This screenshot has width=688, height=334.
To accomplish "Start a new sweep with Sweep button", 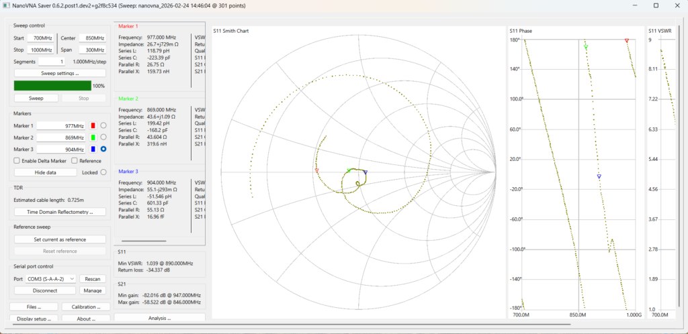I will tap(36, 98).
